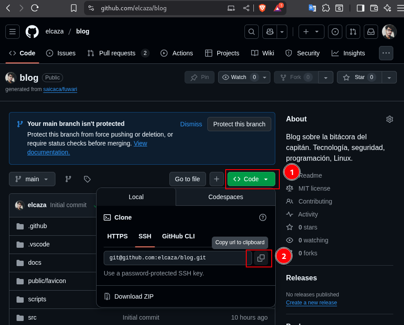This screenshot has height=325, width=404.
Task: Open the scripts folder
Action: pyautogui.click(x=37, y=299)
